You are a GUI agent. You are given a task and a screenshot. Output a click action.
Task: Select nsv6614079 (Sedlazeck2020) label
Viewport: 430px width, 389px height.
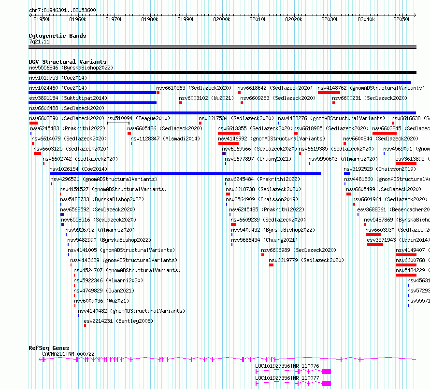pos(69,139)
